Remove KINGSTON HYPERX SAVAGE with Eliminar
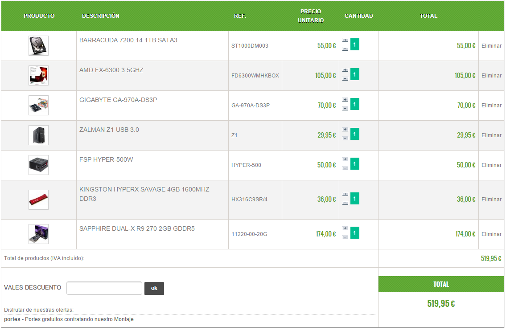The height and width of the screenshot is (330, 506). click(x=491, y=200)
